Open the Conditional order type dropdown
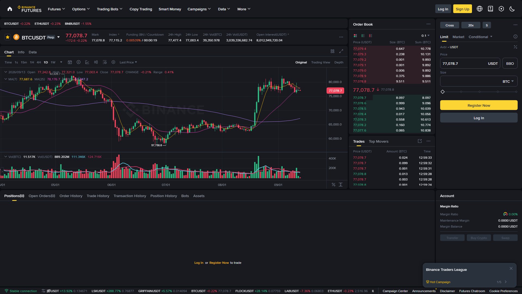The image size is (522, 294). [x=480, y=37]
